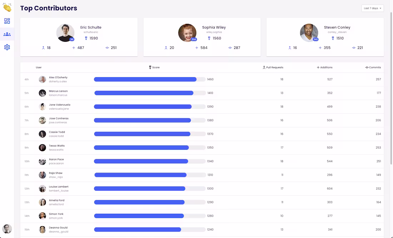Click the trophy icon next to Eric Schulte's 1590
393x238 pixels.
[x=86, y=38]
